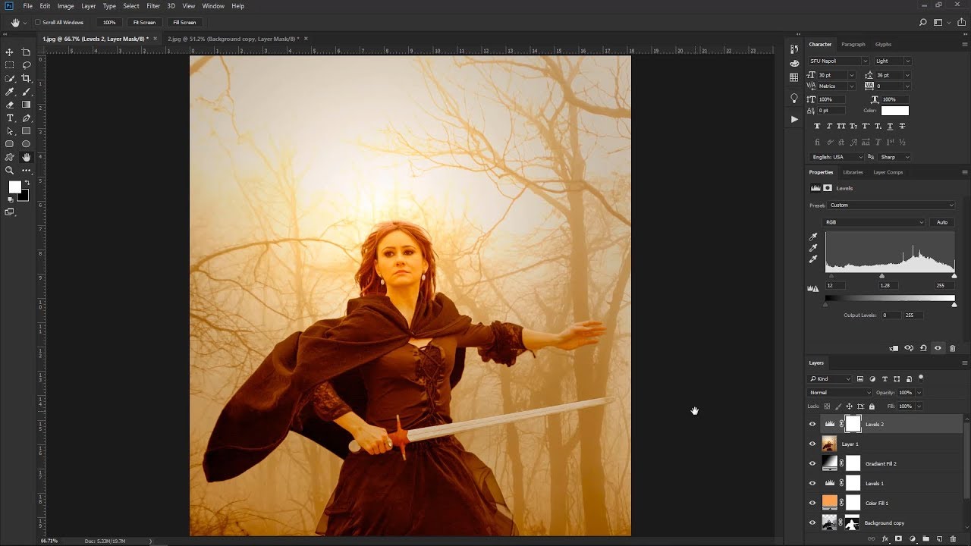
Task: Hide the Gradient Fill 2 layer
Action: pos(812,463)
